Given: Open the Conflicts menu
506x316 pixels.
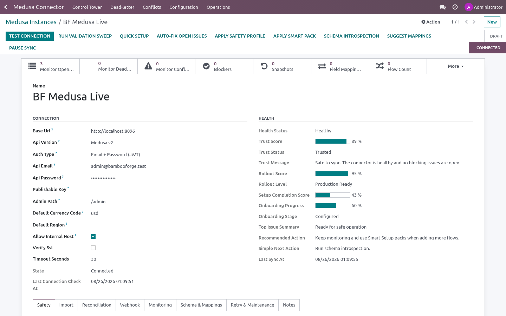Looking at the screenshot, I should (152, 7).
